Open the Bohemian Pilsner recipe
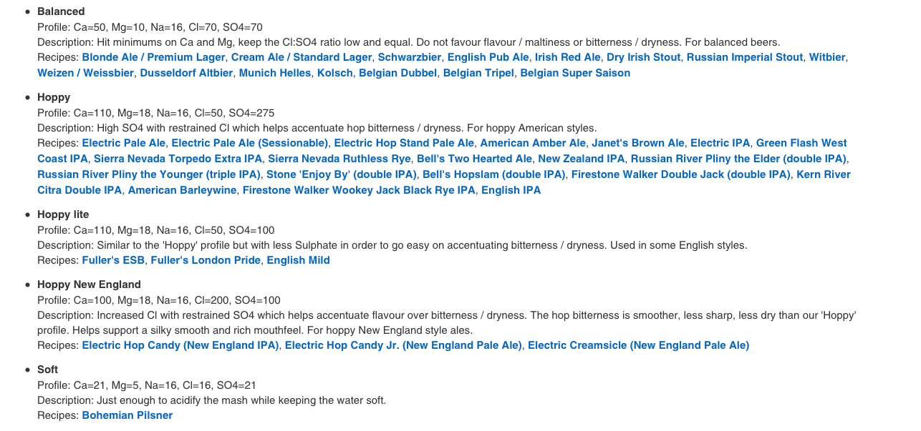This screenshot has width=921, height=431. point(127,415)
